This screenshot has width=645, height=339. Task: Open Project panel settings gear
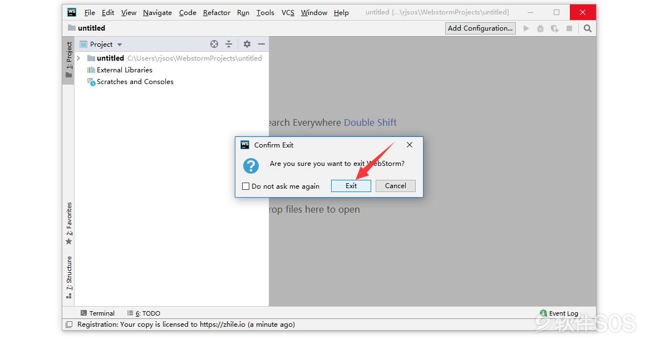tap(247, 44)
